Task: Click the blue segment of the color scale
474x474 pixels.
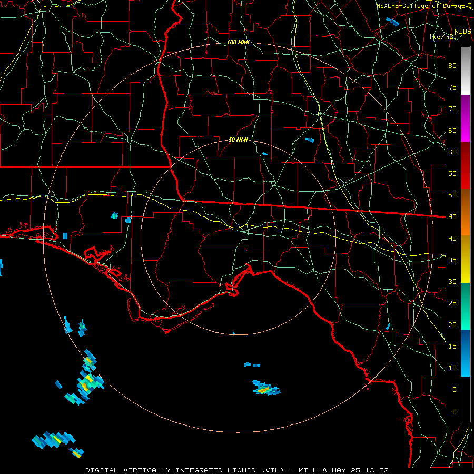Action: [x=465, y=353]
